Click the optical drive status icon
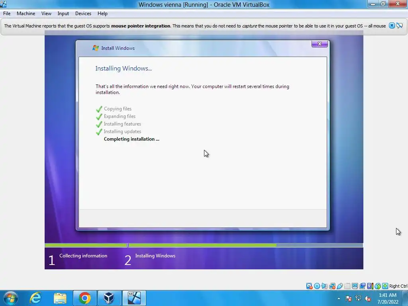Viewport: 408px width, 306px height. tap(317, 286)
